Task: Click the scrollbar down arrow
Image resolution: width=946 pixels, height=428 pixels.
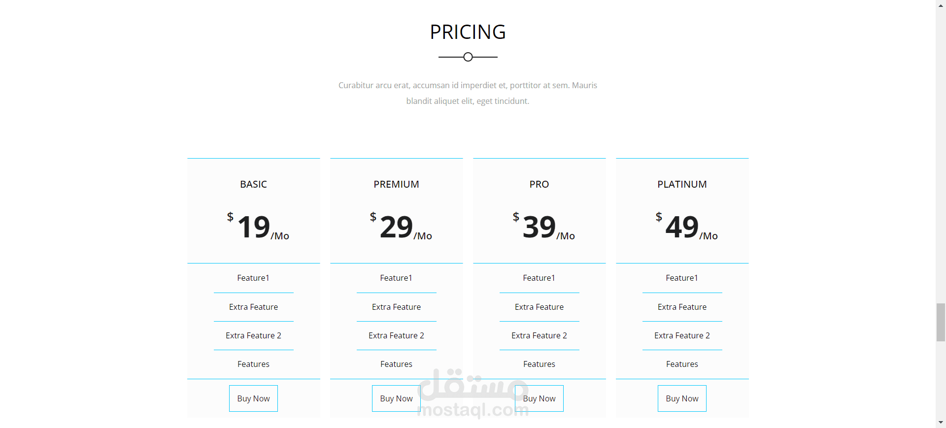Action: [x=941, y=423]
